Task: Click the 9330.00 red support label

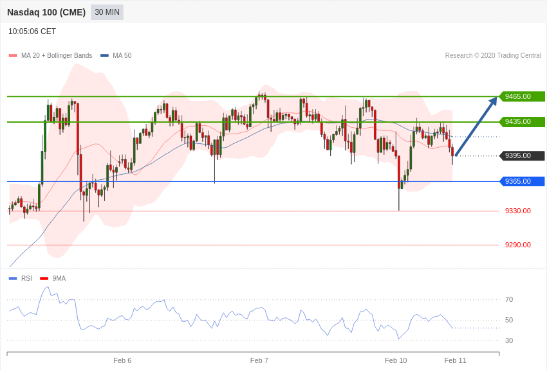Action: click(x=517, y=211)
